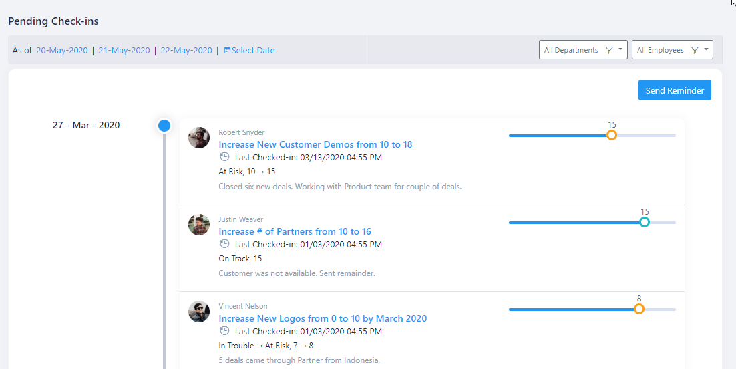Open Vincent Nelson's profile avatar
This screenshot has height=369, width=736.
click(199, 312)
